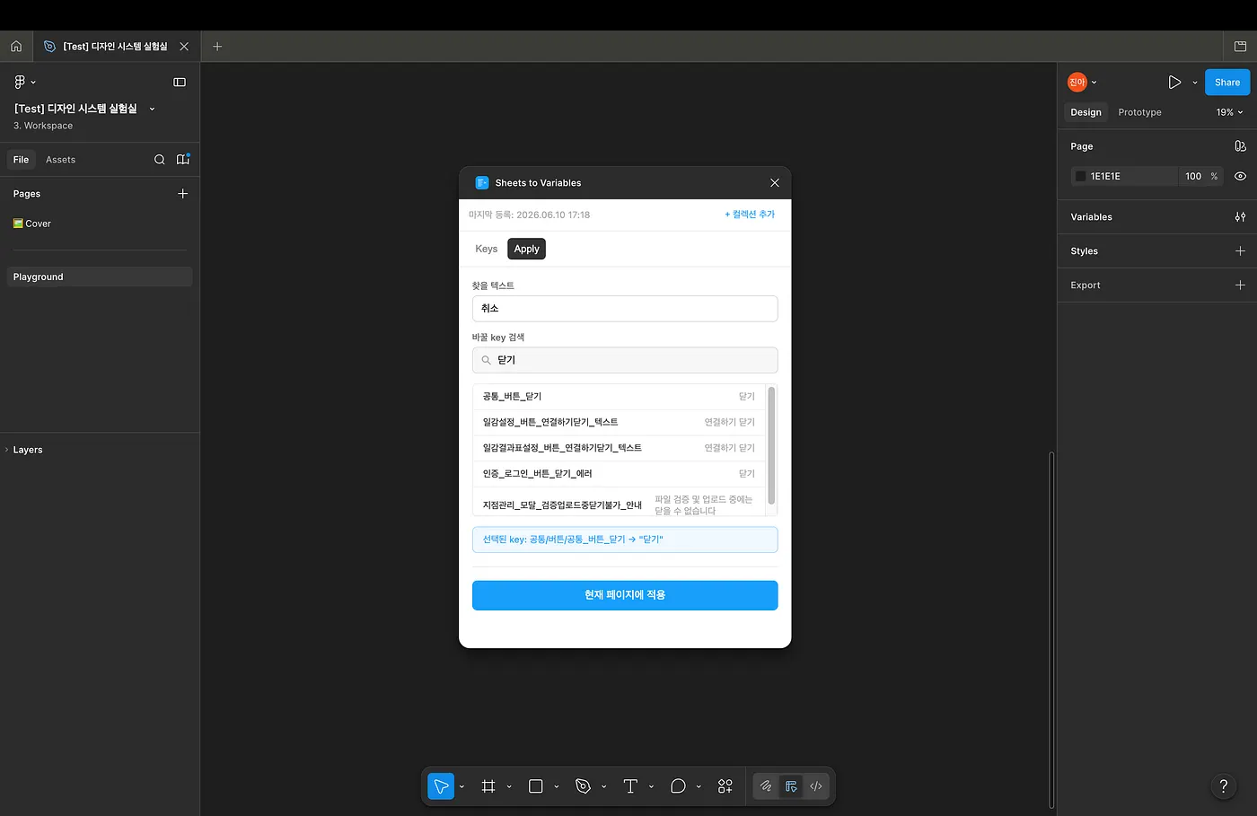This screenshot has height=816, width=1257.
Task: Switch to Dev Mode code icon
Action: click(816, 786)
